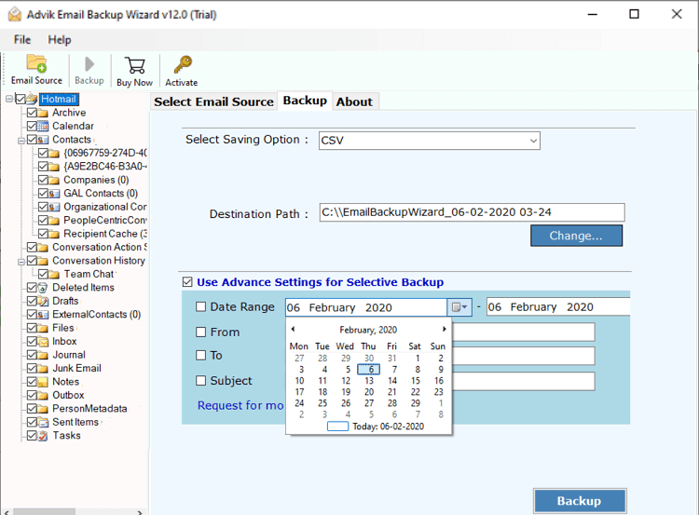699x515 pixels.
Task: Select the Files tree item
Action: point(62,328)
